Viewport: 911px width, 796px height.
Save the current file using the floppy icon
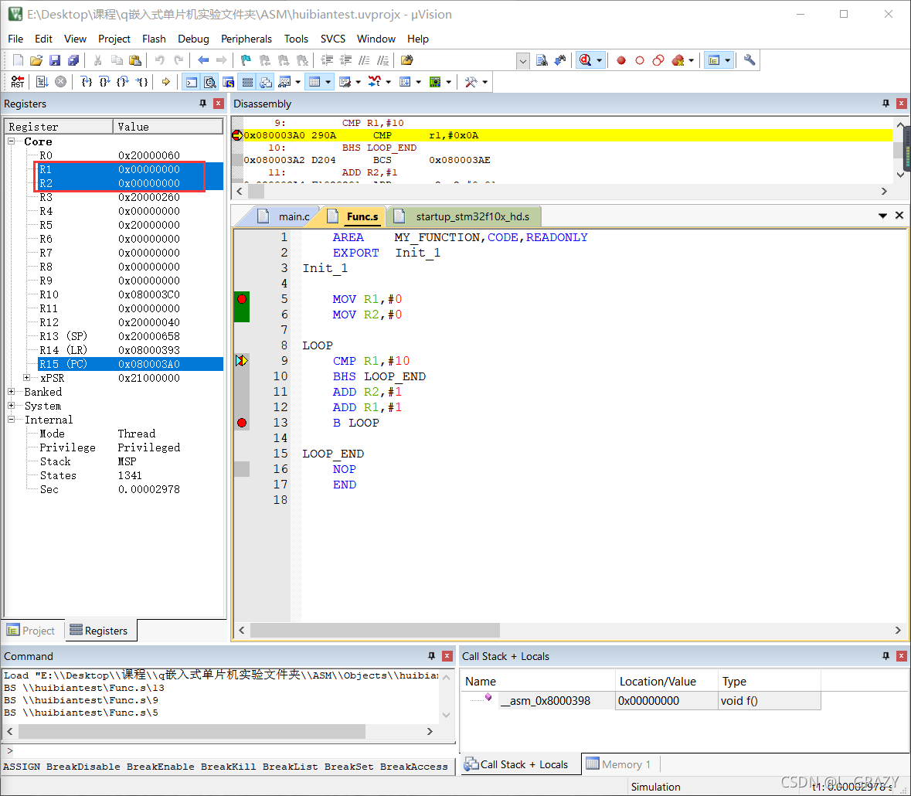tap(55, 60)
